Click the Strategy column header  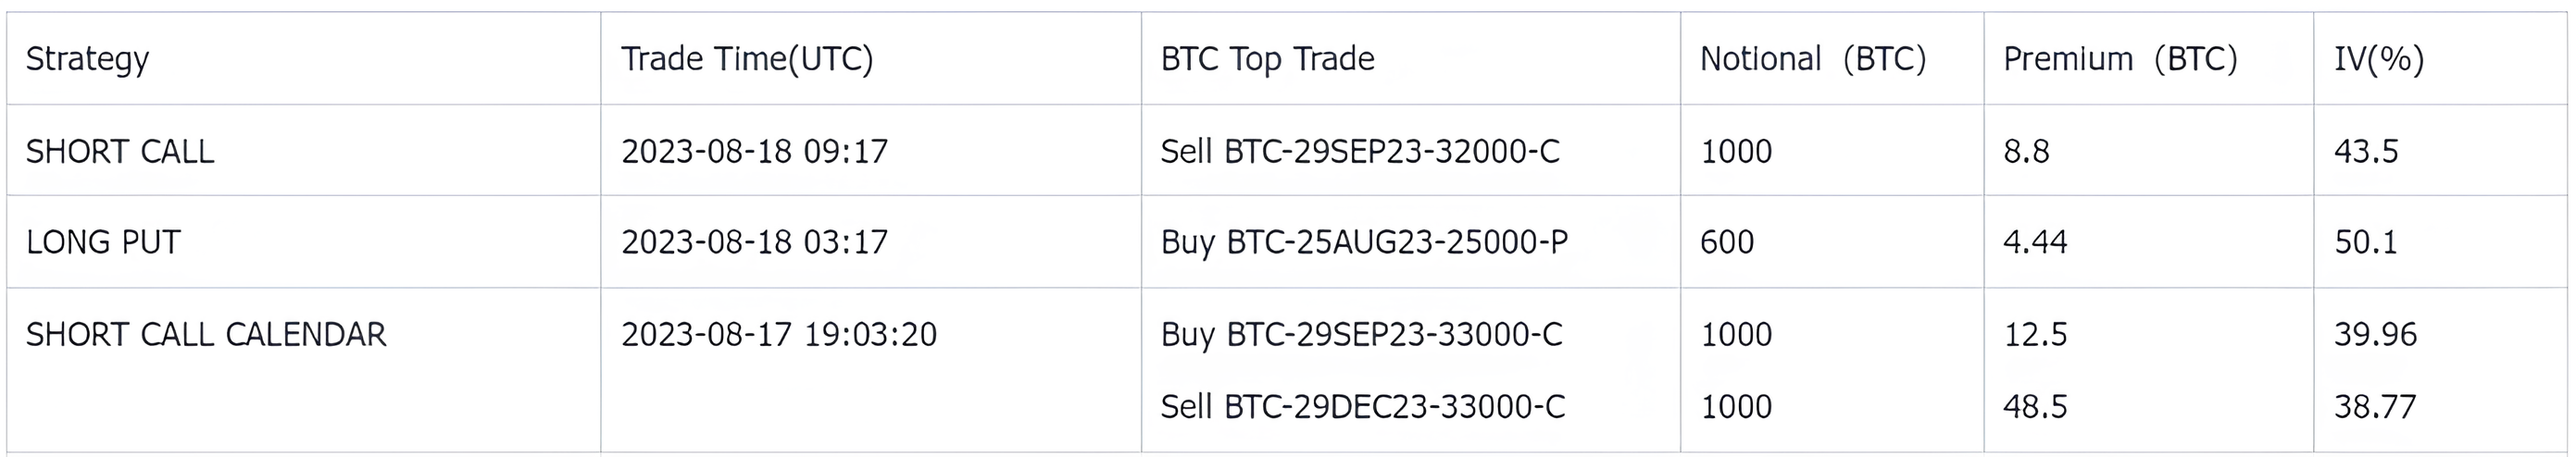point(87,59)
